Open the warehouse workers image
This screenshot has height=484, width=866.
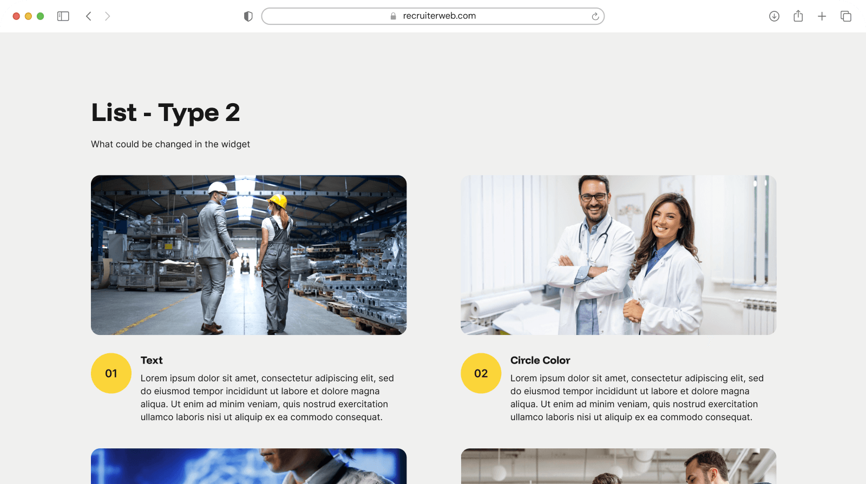point(248,255)
